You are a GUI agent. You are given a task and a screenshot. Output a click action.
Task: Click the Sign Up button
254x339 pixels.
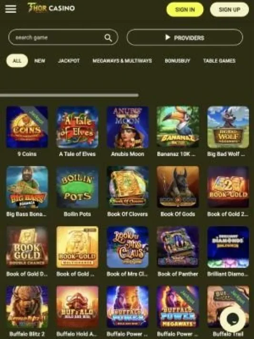pyautogui.click(x=229, y=10)
